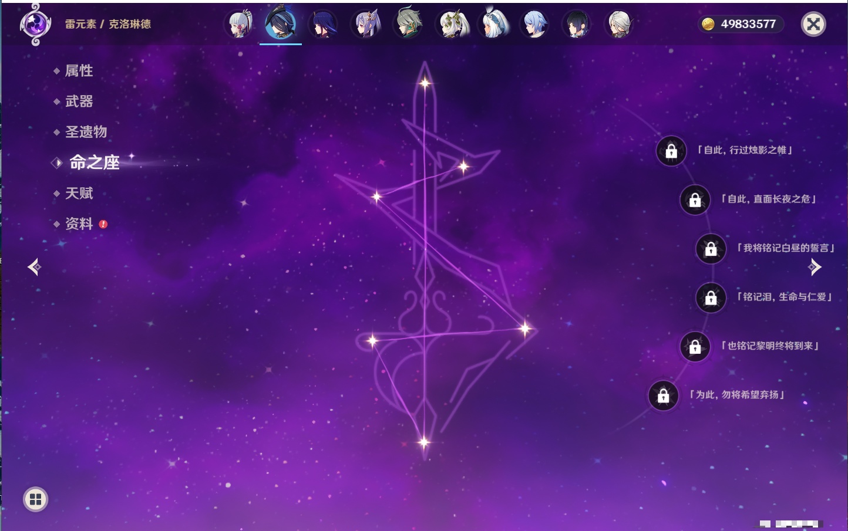Select the last silver-haired avatar
Image resolution: width=848 pixels, height=531 pixels.
tap(619, 24)
